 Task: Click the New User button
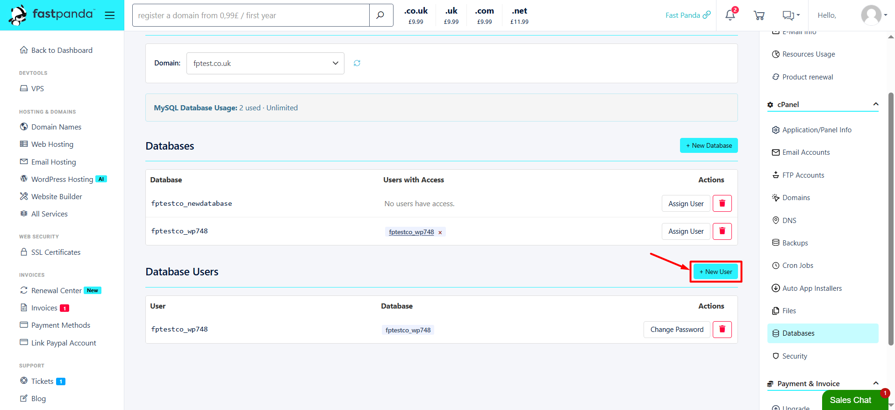pos(716,272)
